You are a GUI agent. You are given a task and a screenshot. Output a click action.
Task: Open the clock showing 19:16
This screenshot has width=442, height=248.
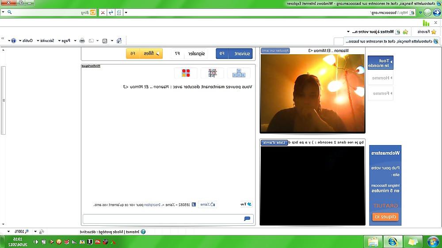18,242
